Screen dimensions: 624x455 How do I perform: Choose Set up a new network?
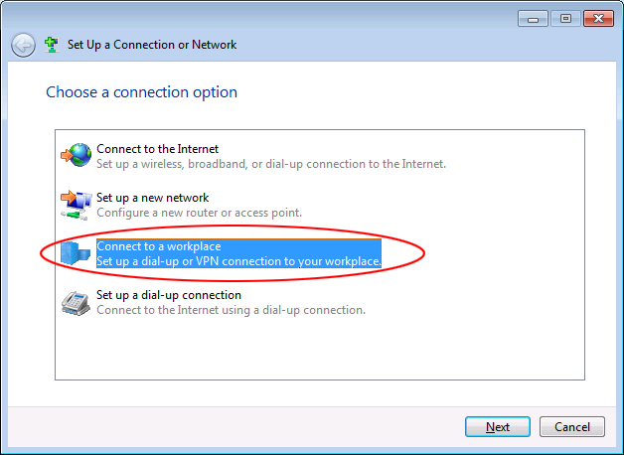(152, 198)
